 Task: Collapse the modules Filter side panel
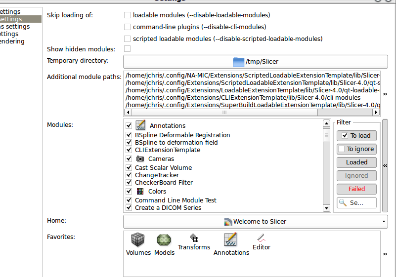point(385,166)
